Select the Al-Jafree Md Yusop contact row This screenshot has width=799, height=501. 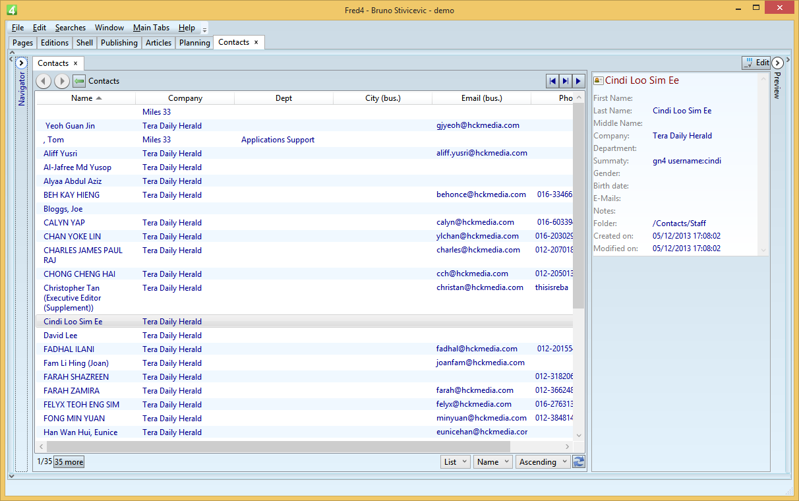(305, 167)
